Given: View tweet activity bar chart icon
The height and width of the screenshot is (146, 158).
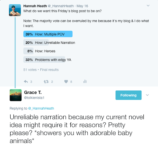Looking at the screenshot, I should [85, 81].
